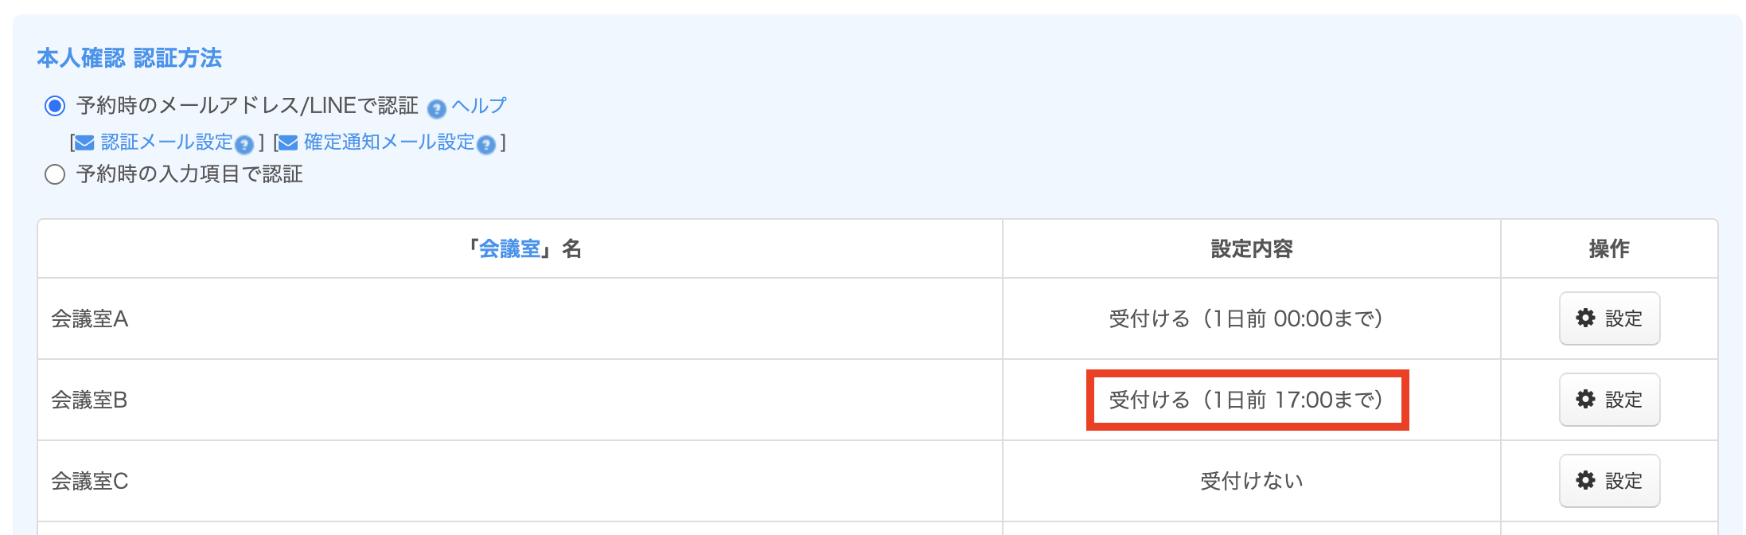
Task: Click 会議室A name cell
Action: (x=90, y=319)
